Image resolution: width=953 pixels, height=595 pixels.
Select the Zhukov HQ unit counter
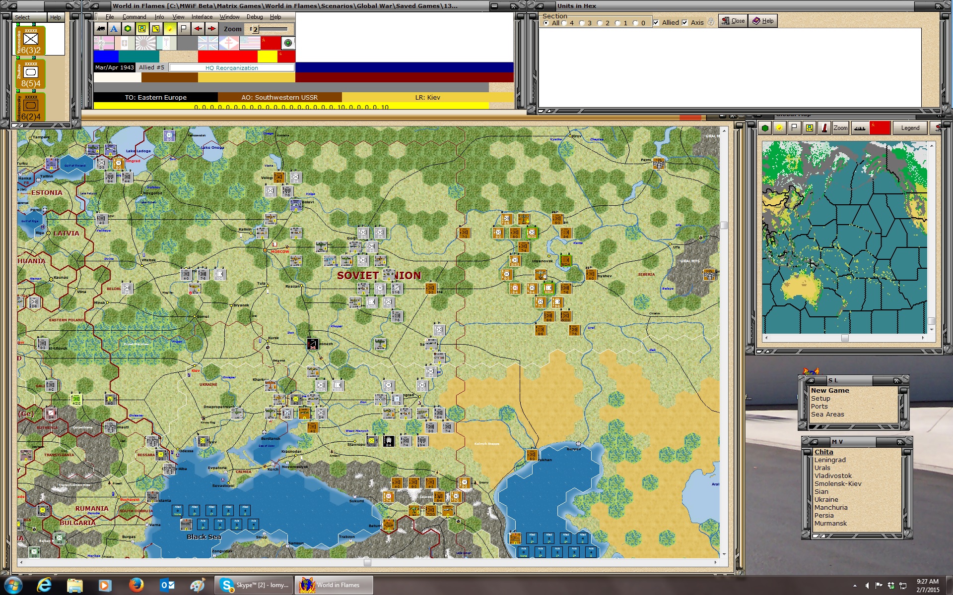point(31,74)
